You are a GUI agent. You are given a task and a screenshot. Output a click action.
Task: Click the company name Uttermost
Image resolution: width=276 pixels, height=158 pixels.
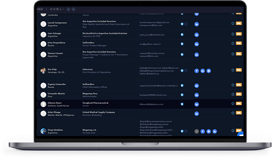click(88, 69)
